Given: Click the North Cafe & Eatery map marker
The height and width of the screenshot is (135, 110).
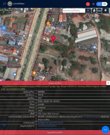Looking at the screenshot, I should pos(34,73).
